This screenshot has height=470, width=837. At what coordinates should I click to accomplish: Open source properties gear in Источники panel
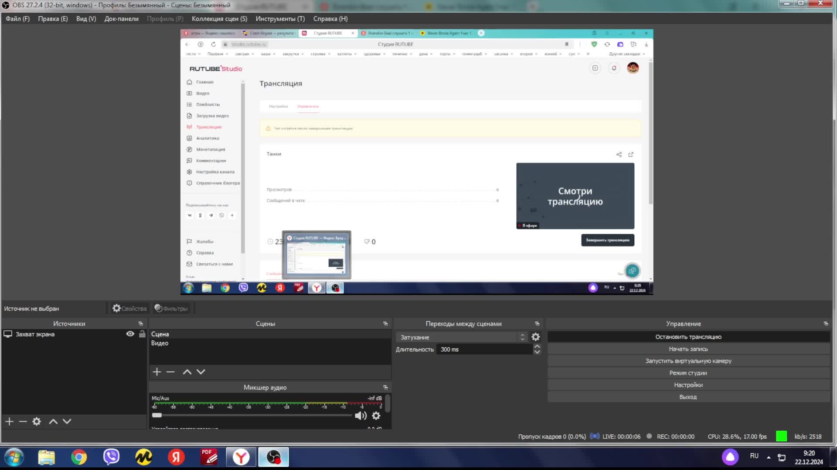(37, 421)
